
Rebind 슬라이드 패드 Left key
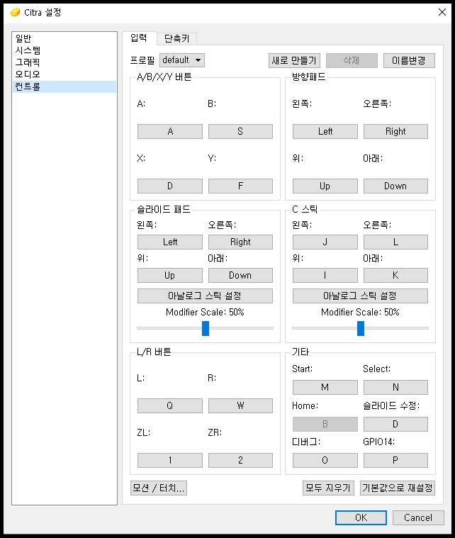[x=170, y=242]
